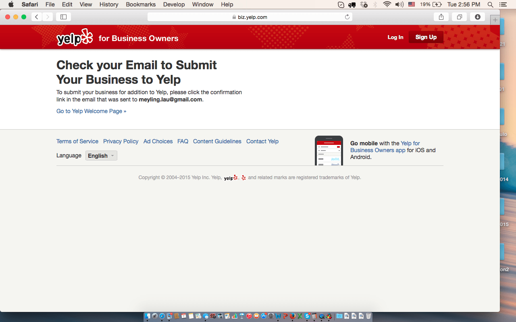The height and width of the screenshot is (322, 516).
Task: Open Terms of Service link
Action: click(77, 141)
